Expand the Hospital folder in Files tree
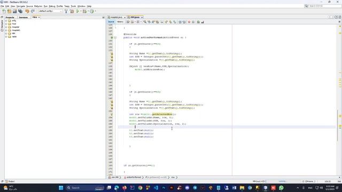Image resolution: width=342 pixels, height=192 pixels. (6, 27)
